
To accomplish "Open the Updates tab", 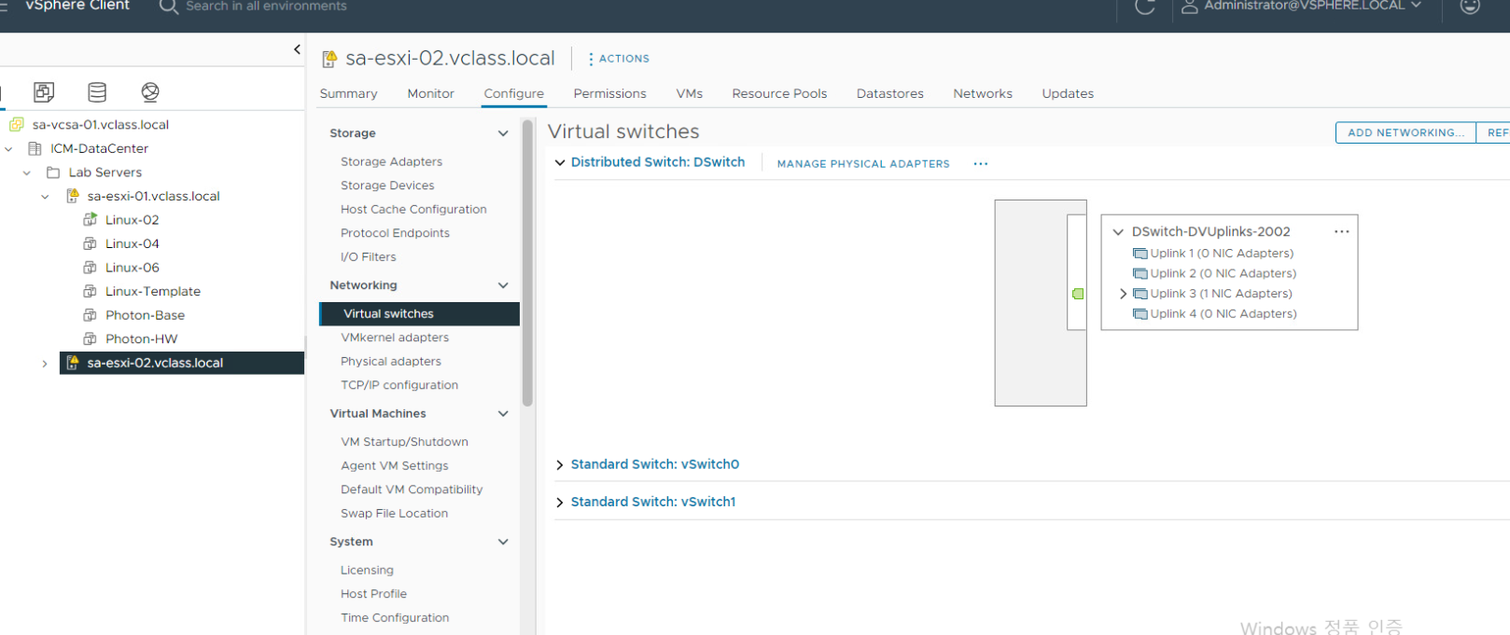I will tap(1068, 93).
